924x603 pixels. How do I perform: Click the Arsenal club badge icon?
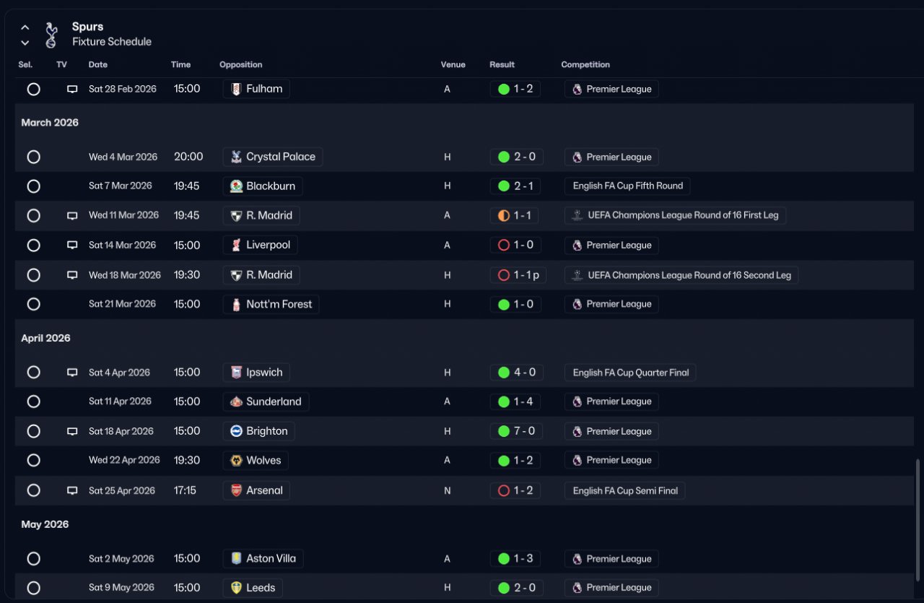pyautogui.click(x=236, y=490)
